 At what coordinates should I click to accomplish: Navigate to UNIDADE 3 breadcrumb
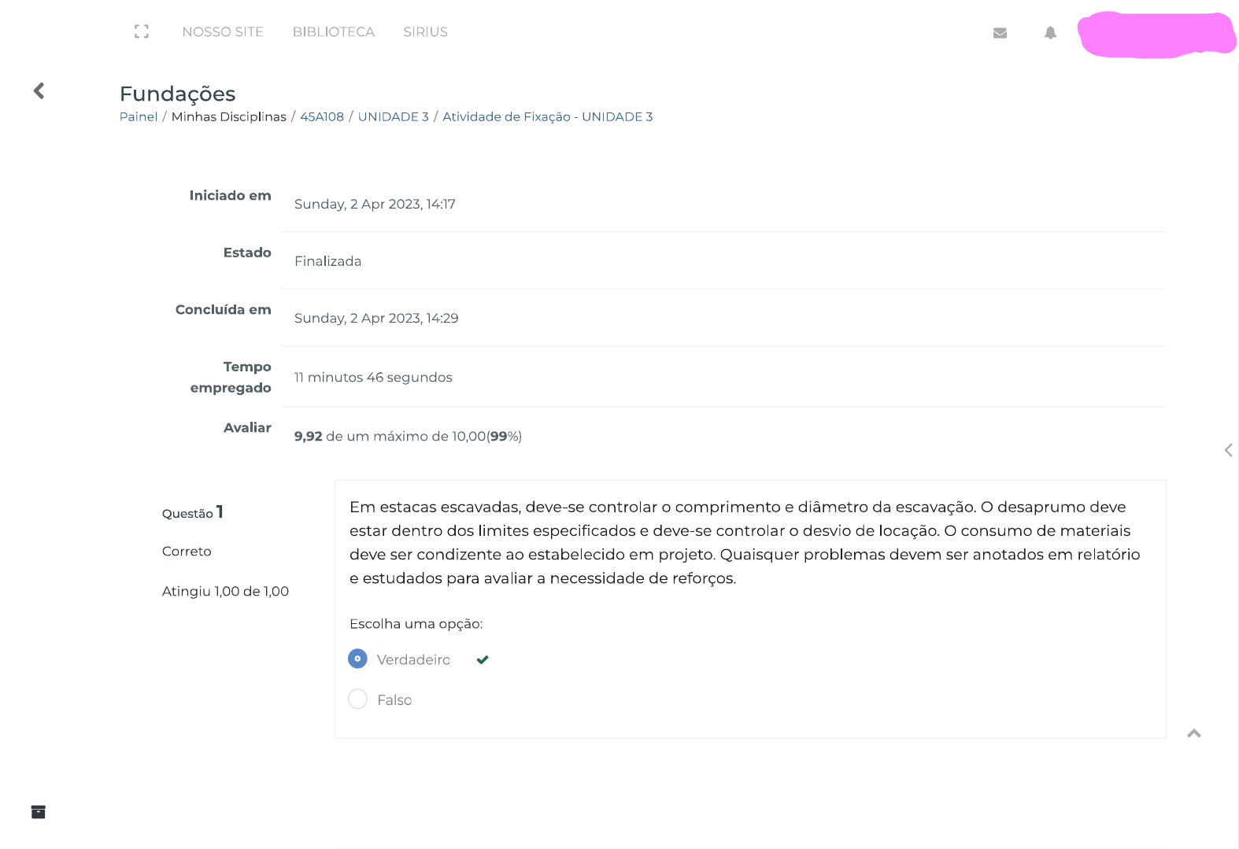click(x=394, y=116)
